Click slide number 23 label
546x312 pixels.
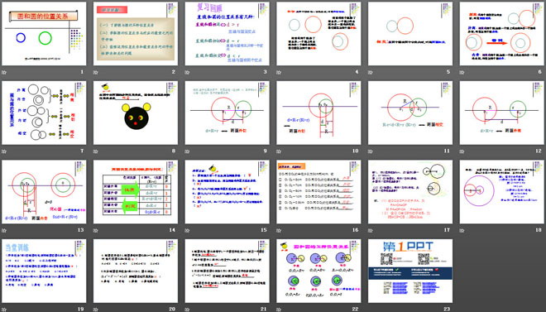[447, 309]
